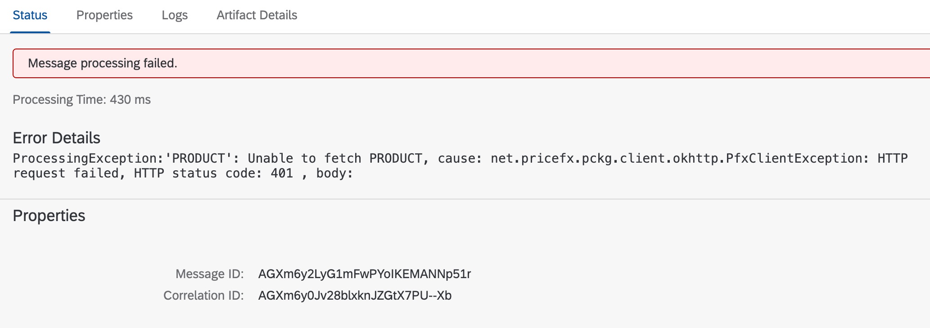Open the Logs tab
This screenshot has width=930, height=328.
click(175, 15)
